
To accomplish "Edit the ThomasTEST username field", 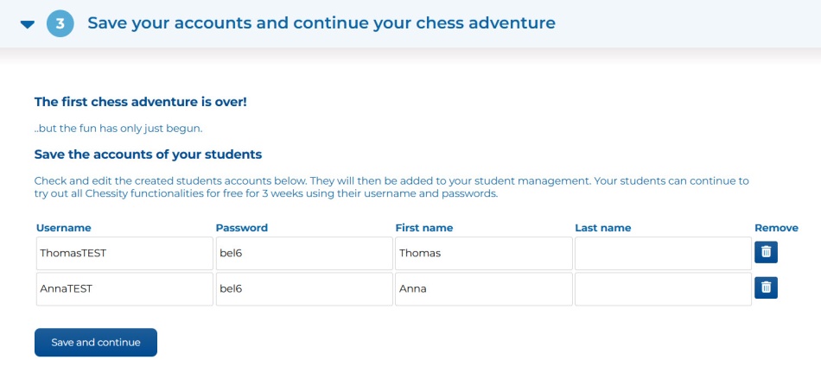I will [x=124, y=253].
